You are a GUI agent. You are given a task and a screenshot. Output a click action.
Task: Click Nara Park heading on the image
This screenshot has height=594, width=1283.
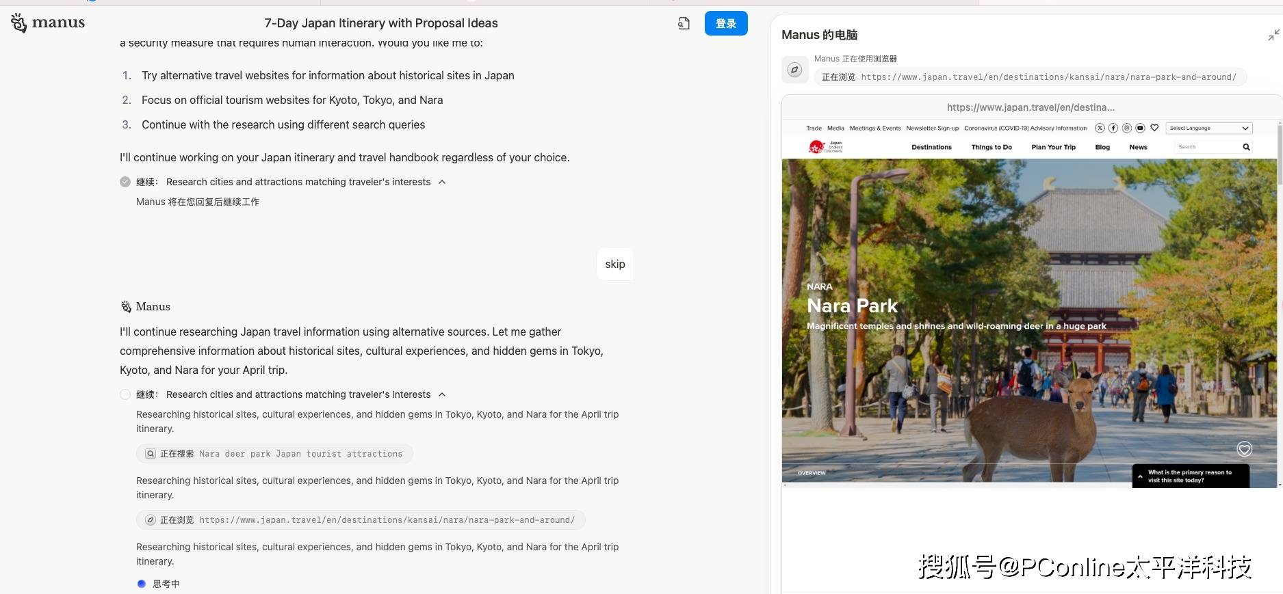tap(852, 306)
